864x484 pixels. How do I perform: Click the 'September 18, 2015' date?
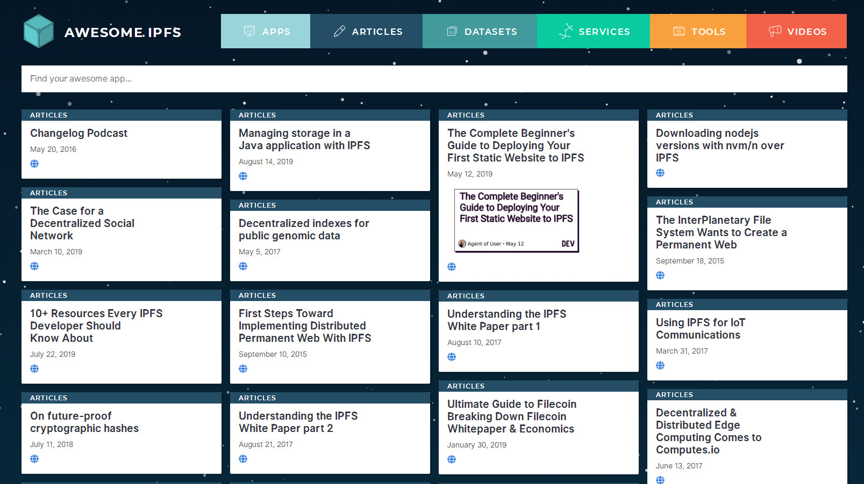pyautogui.click(x=690, y=261)
